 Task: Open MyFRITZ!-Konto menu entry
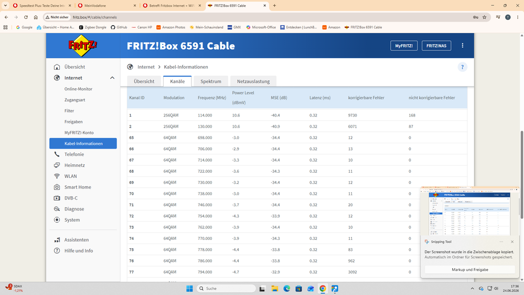(79, 133)
